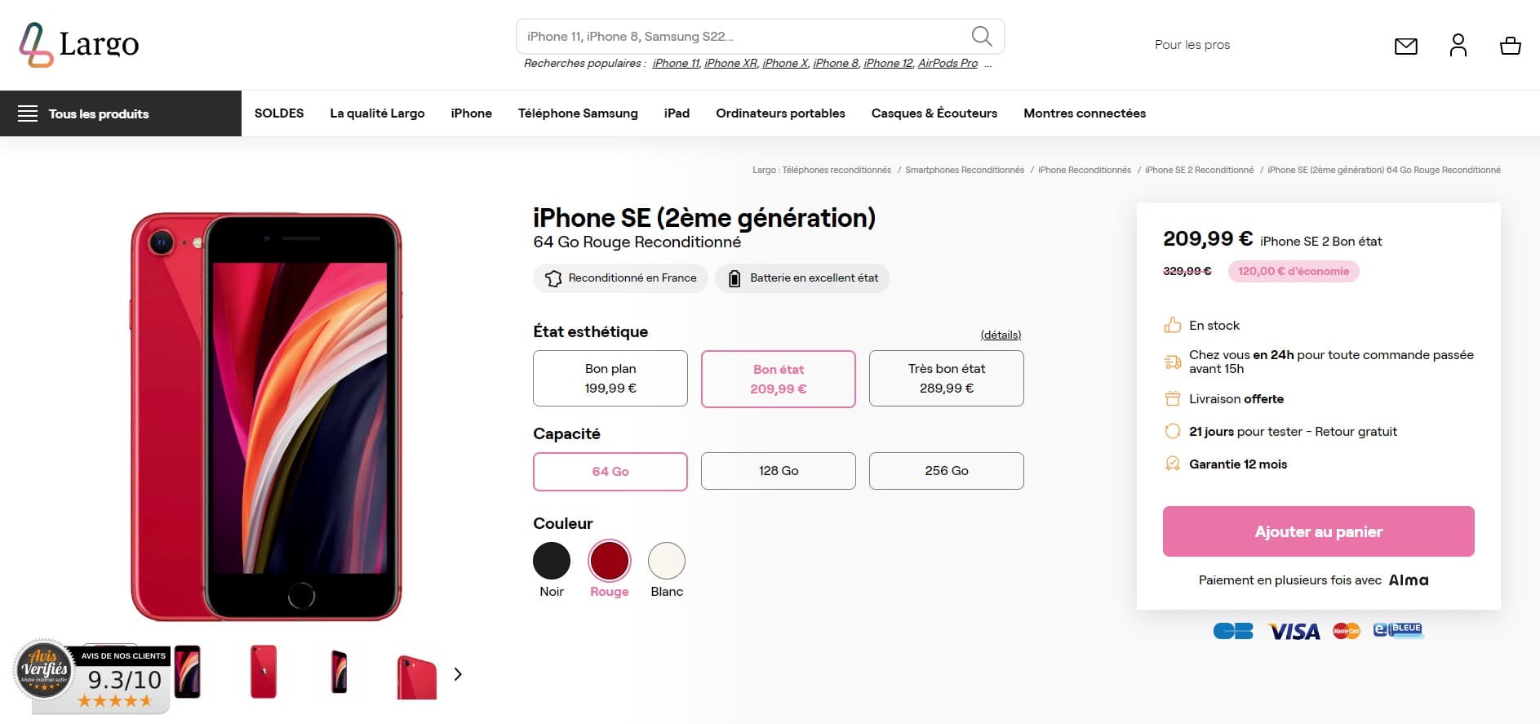The image size is (1540, 724).
Task: Open the user account icon
Action: coord(1458,45)
